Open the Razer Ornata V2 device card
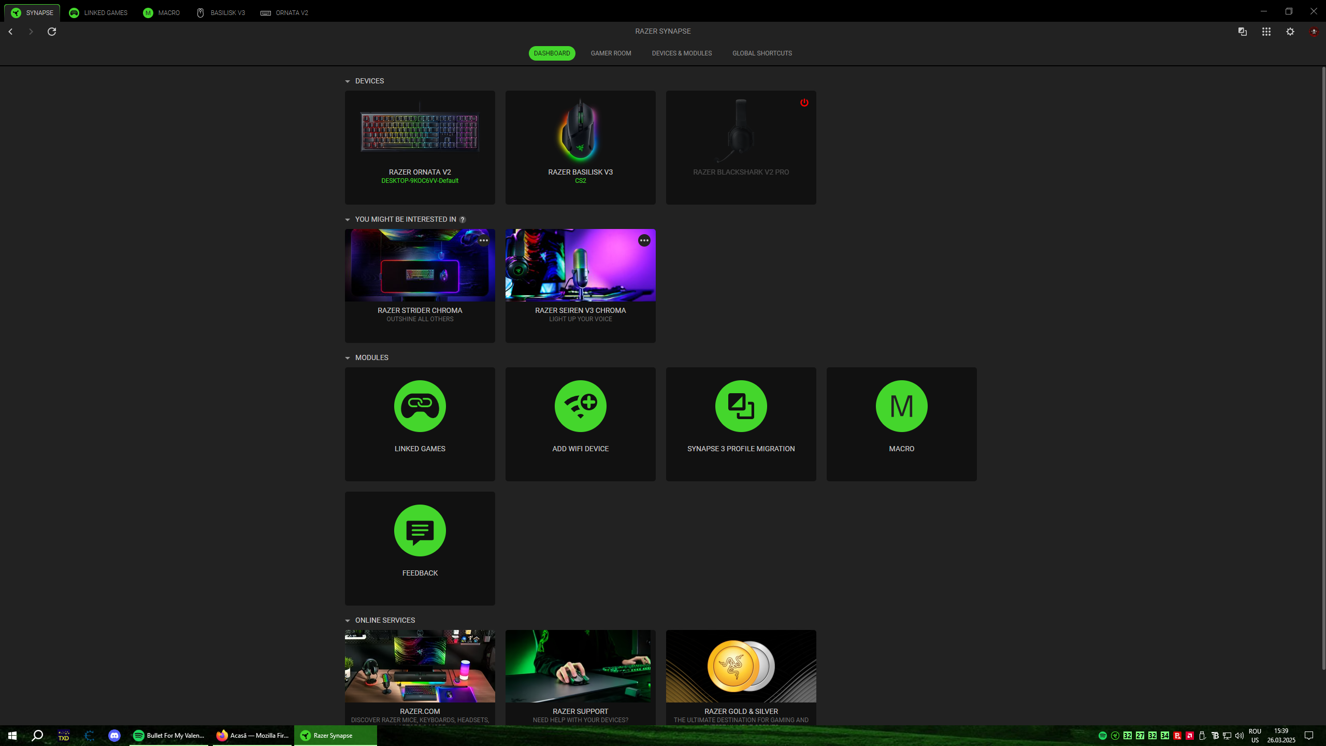The height and width of the screenshot is (746, 1326). coord(420,148)
